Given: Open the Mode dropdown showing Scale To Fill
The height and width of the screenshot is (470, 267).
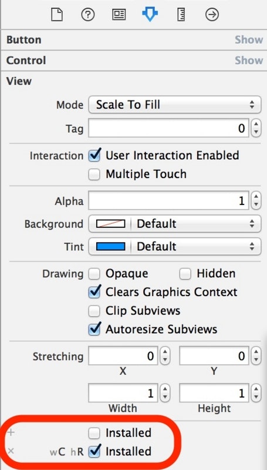Looking at the screenshot, I should tap(175, 105).
